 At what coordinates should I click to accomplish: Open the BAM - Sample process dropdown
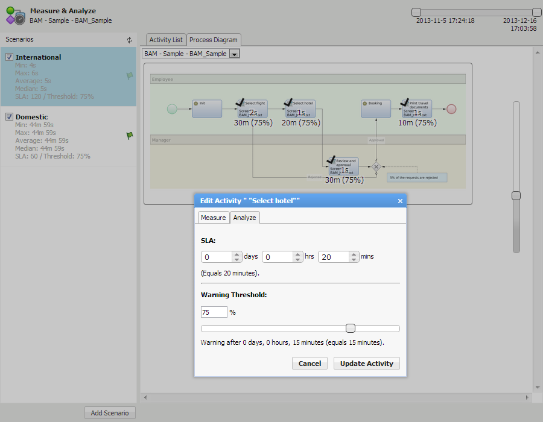(235, 54)
